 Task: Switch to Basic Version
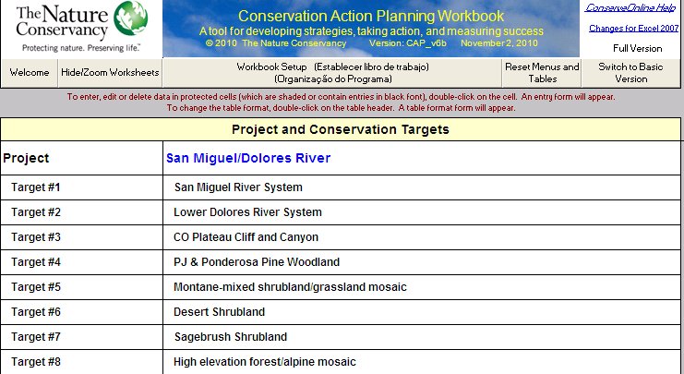click(x=630, y=73)
